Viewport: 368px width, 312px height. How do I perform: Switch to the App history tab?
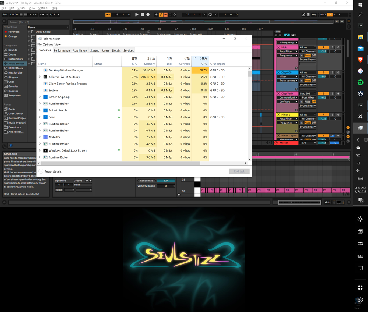click(x=80, y=50)
